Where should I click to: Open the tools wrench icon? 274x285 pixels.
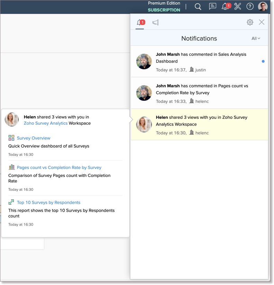tap(238, 7)
